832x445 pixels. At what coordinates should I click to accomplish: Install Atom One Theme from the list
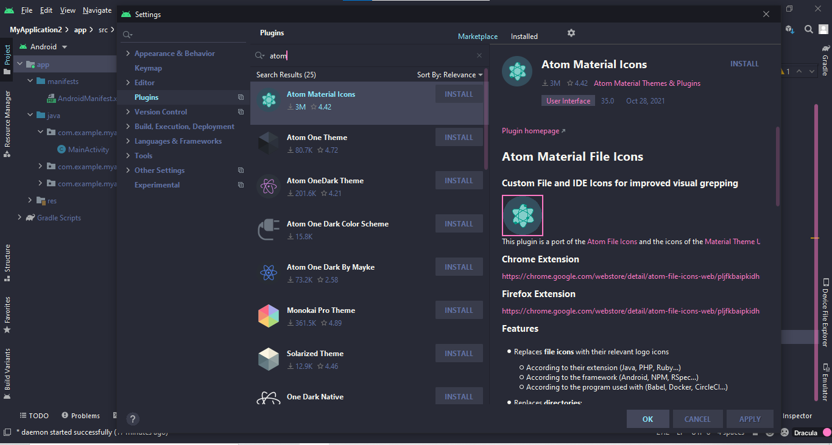tap(459, 138)
